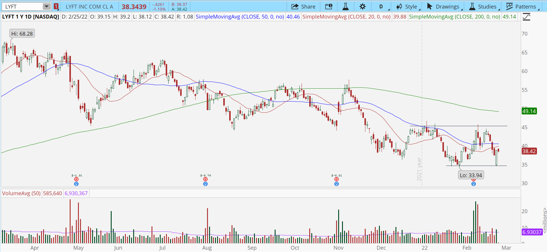547x252 pixels.
Task: Open chart settings gear icon
Action: click(363, 6)
